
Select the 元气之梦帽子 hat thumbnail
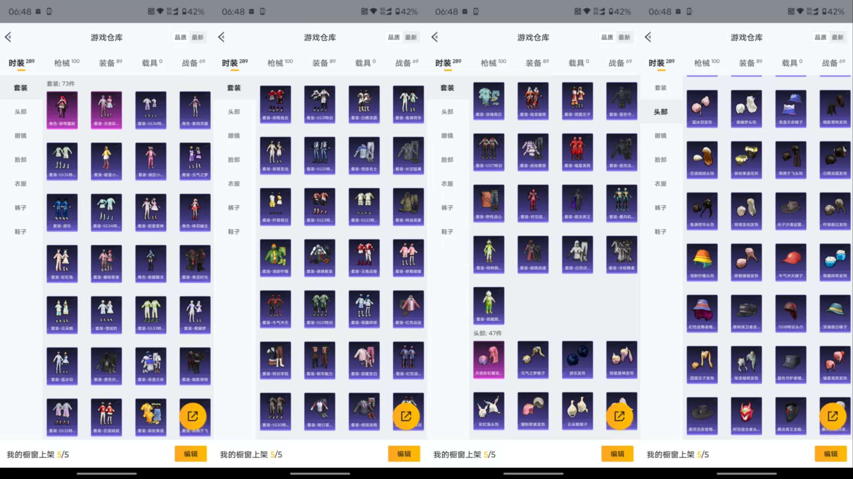(533, 360)
